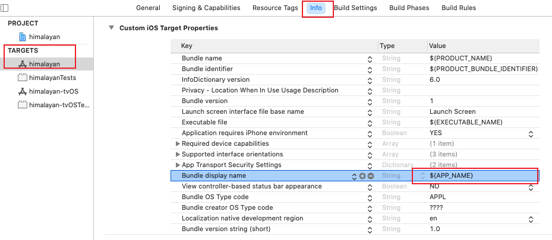Select Localization native development region key
The width and height of the screenshot is (552, 240).
coord(242,218)
